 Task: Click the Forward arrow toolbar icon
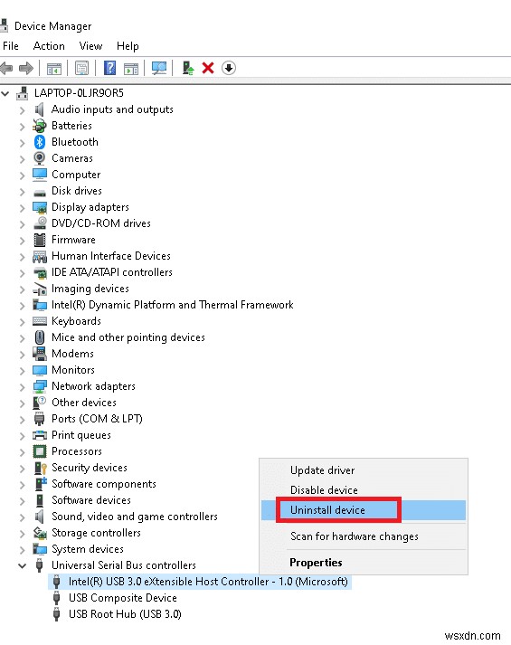(x=26, y=68)
